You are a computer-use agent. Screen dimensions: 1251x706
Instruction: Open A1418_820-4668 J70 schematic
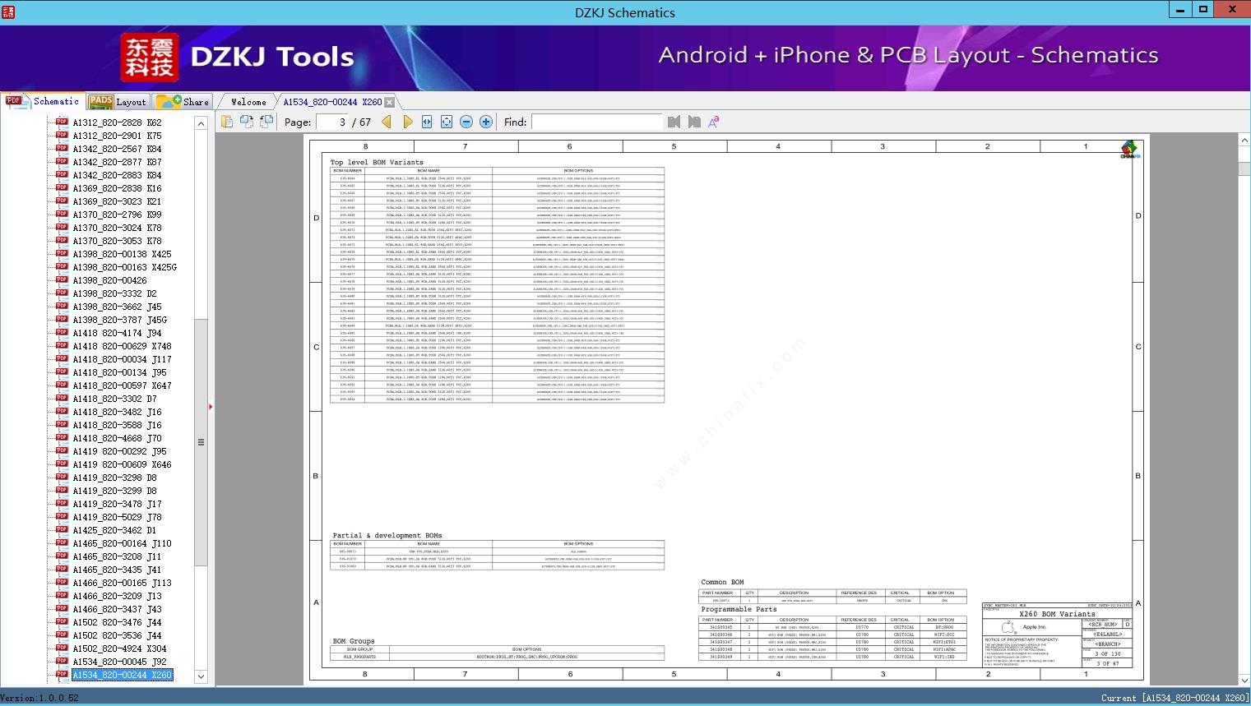click(117, 438)
